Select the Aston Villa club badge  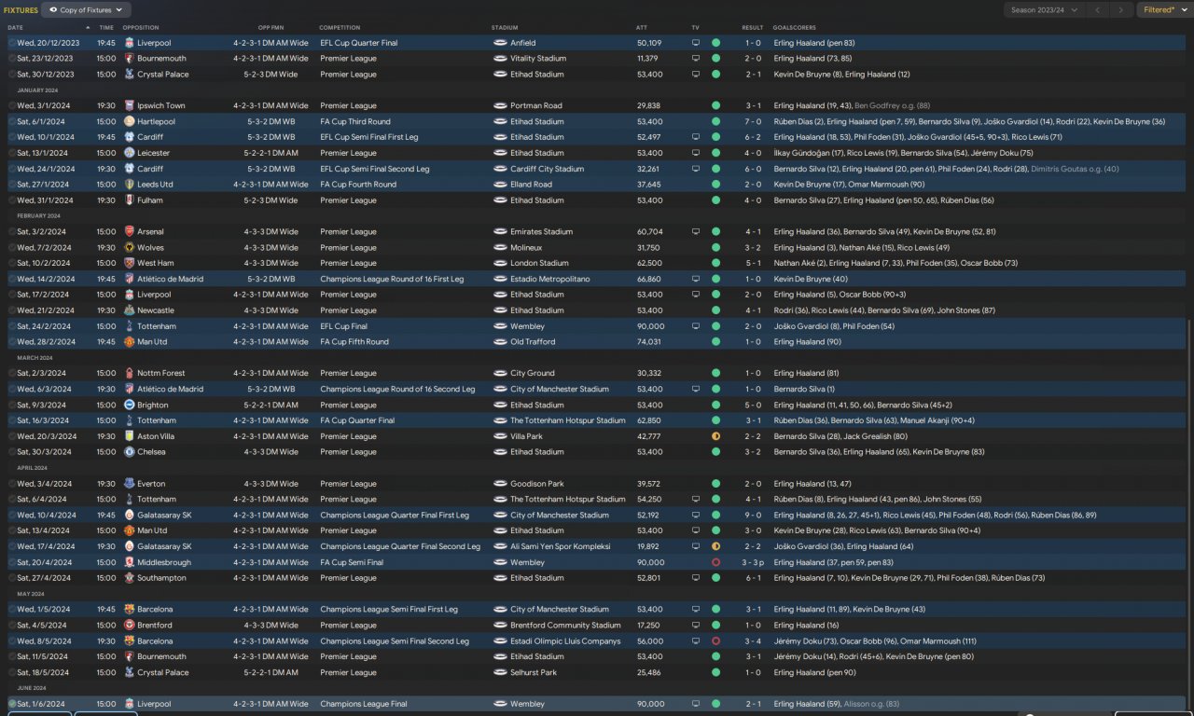point(129,436)
